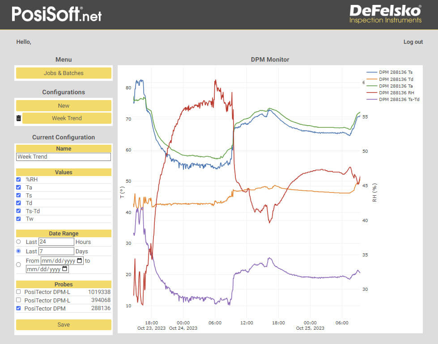Open the calendar picker on the to date
This screenshot has width=438, height=344.
coord(64,269)
